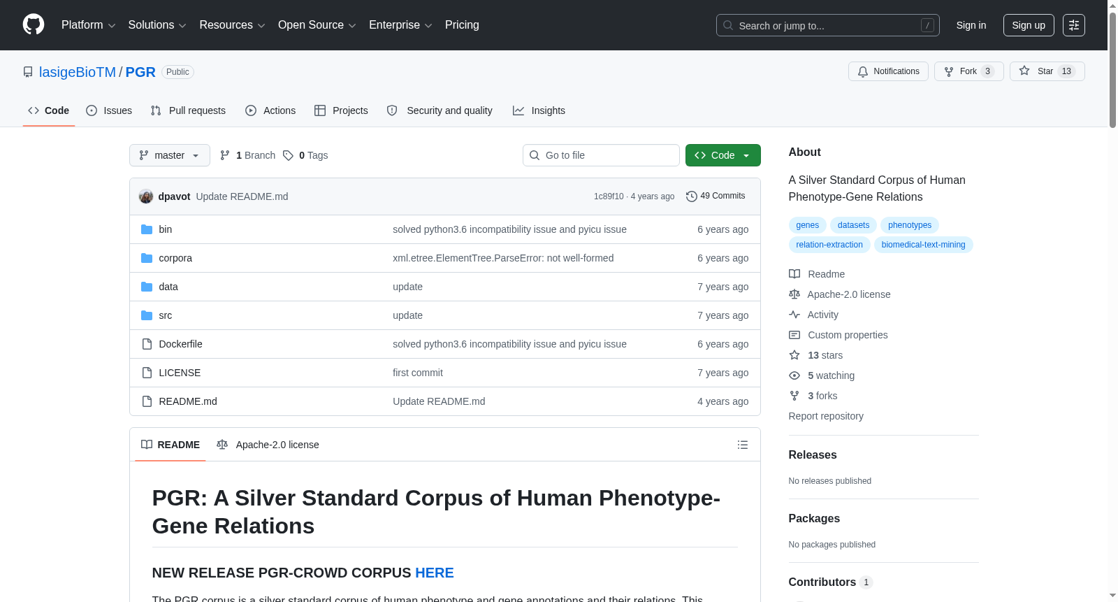Expand the Enterprise menu
The height and width of the screenshot is (602, 1118).
pyautogui.click(x=400, y=25)
